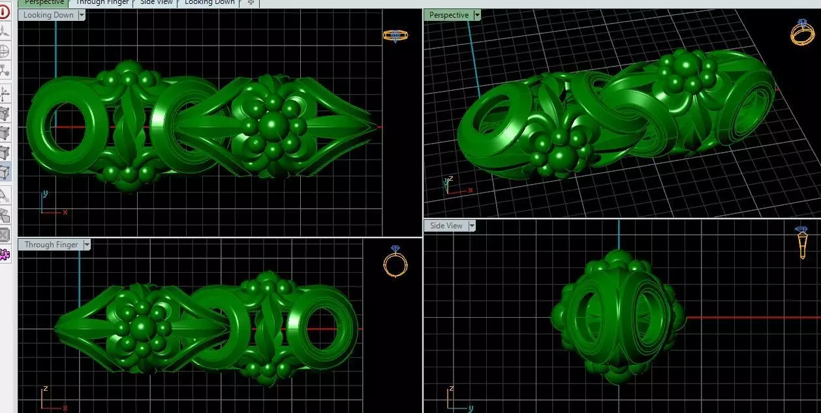The width and height of the screenshot is (821, 413).
Task: Click the Perspective viewport title label
Action: [449, 15]
